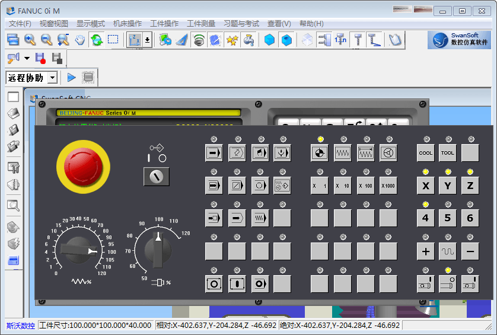This screenshot has width=497, height=335.
Task: Select the 4 axis button
Action: [x=426, y=218]
